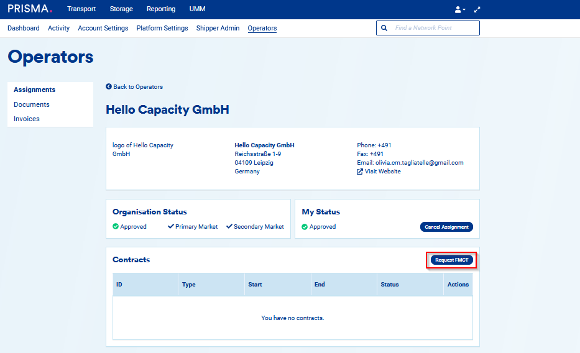
Task: Click the Phone: +491 text
Action: (374, 145)
